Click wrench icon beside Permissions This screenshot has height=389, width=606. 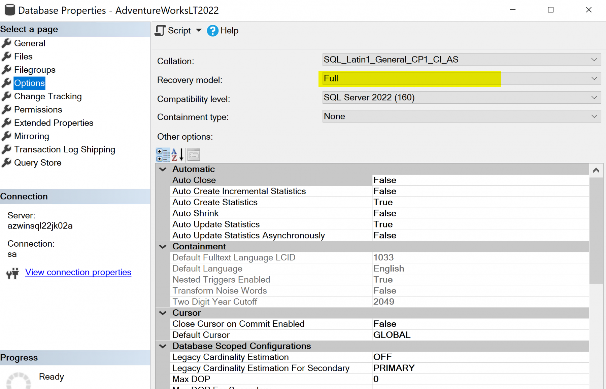6,110
